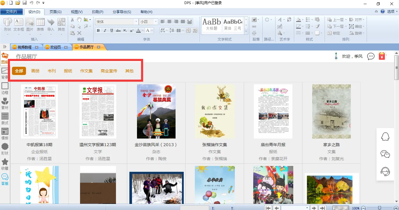Click the chat message bubble icon
The width and height of the screenshot is (399, 210).
[x=371, y=56]
